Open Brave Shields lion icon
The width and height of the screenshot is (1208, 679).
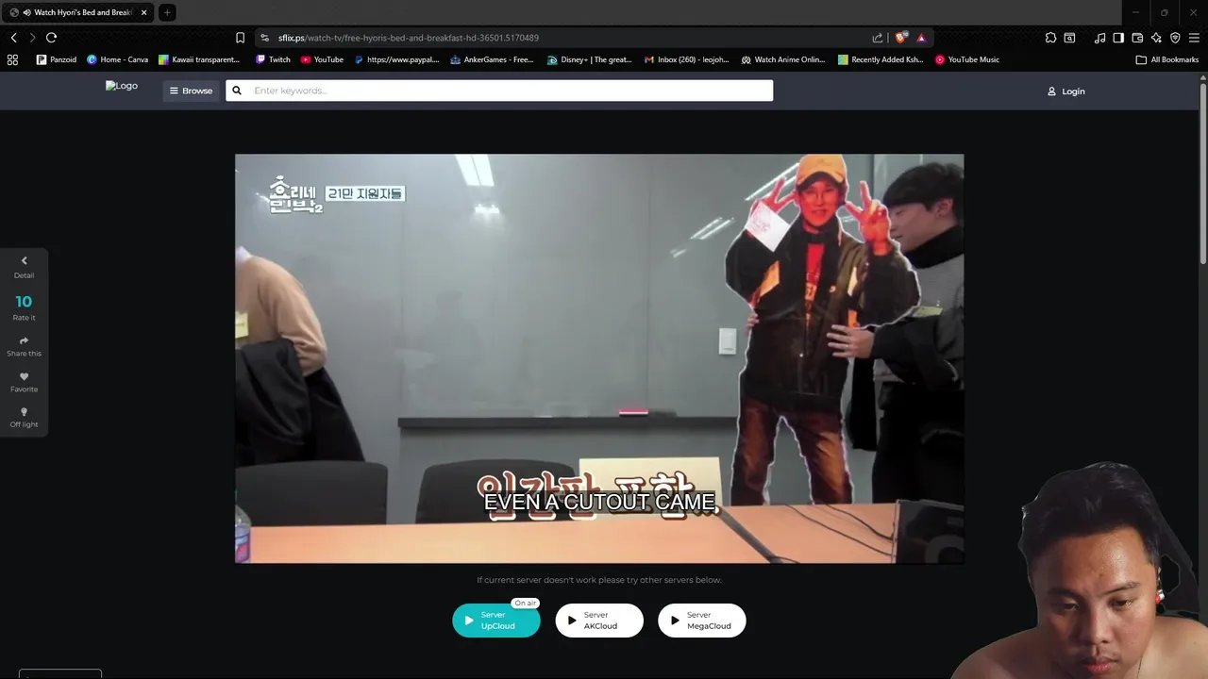click(901, 38)
